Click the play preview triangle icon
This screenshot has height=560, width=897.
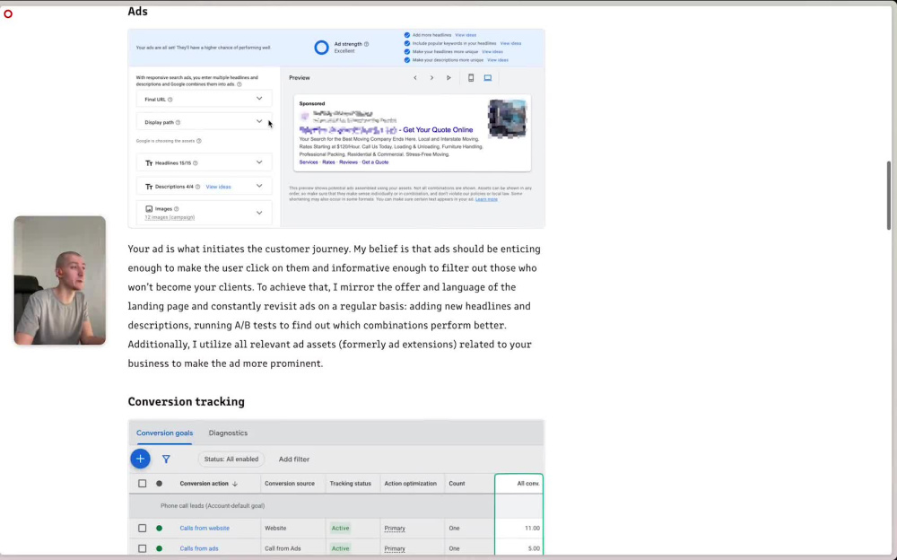click(449, 78)
